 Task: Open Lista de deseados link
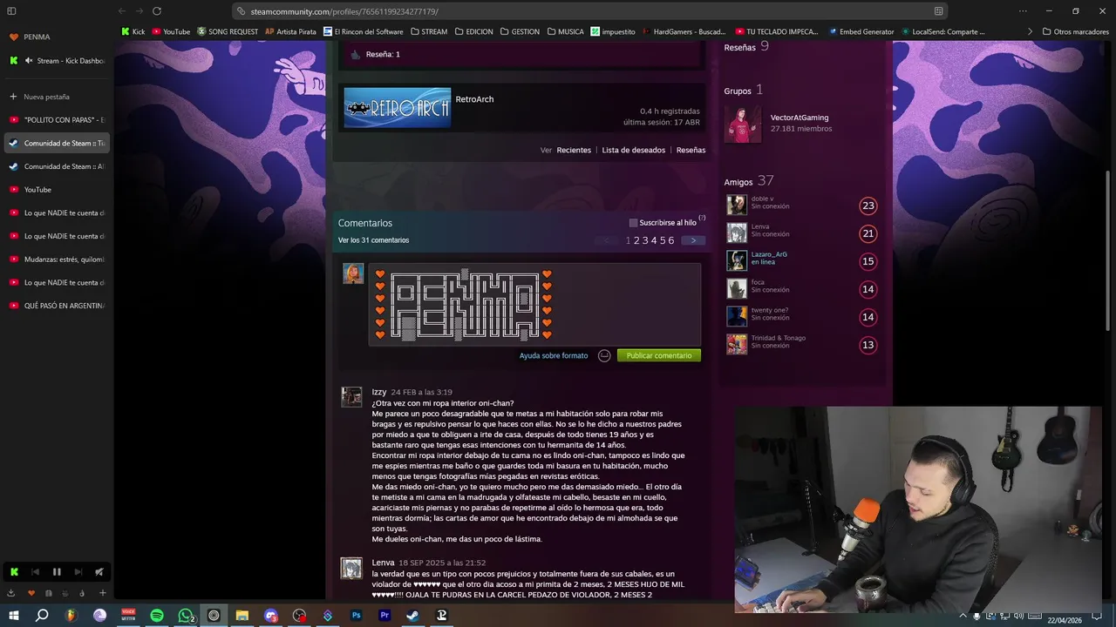634,150
